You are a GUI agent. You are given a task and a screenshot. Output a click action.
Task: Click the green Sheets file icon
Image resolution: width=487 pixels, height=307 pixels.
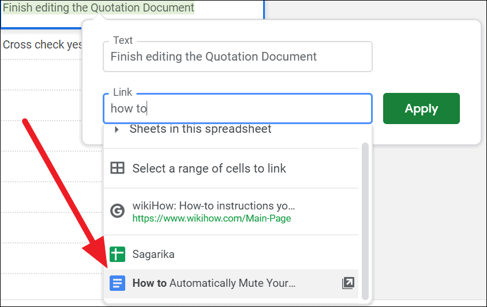[x=117, y=254]
